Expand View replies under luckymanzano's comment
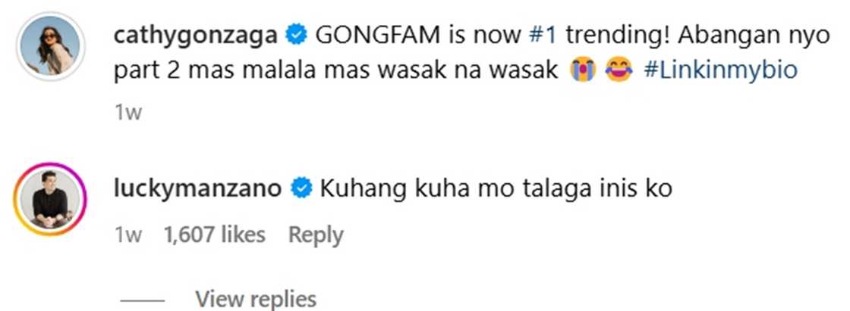850x311 pixels. (x=255, y=298)
